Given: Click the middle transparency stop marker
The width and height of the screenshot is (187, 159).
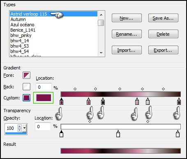Looking at the screenshot, I should point(118,134).
